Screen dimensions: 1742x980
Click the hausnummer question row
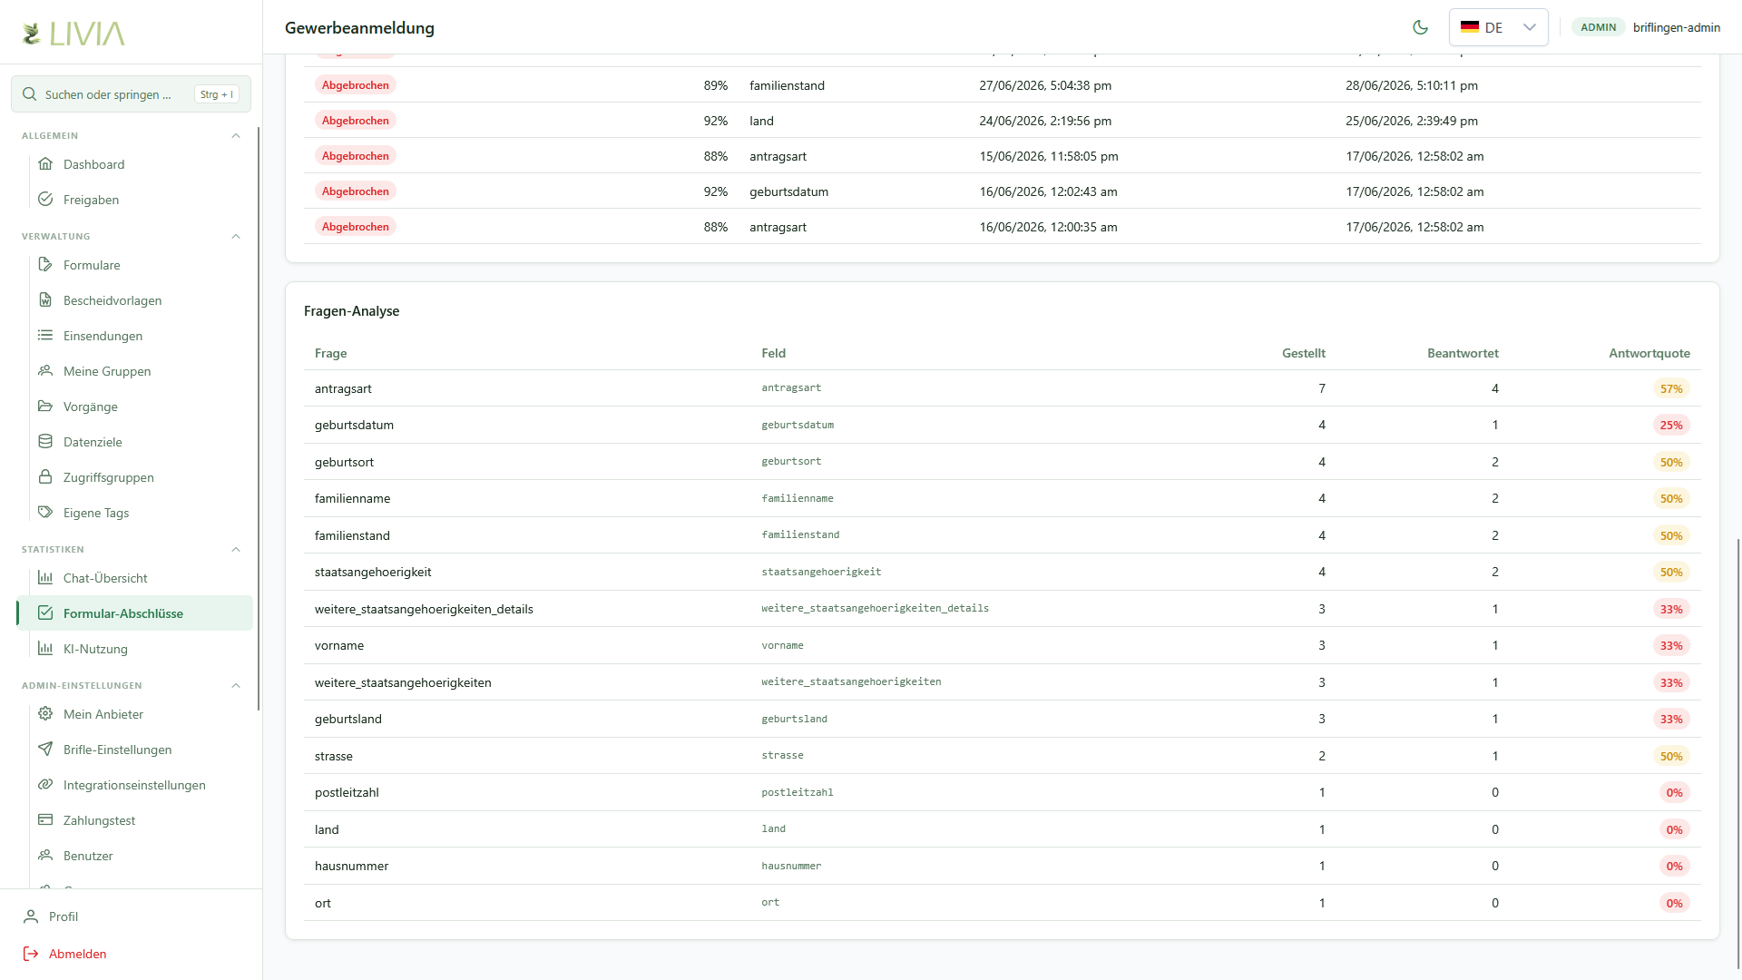tap(1003, 866)
